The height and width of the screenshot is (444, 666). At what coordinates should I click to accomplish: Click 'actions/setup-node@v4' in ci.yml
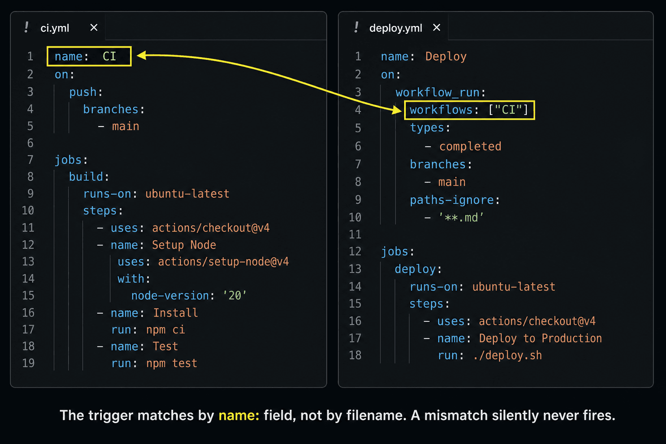pyautogui.click(x=223, y=261)
